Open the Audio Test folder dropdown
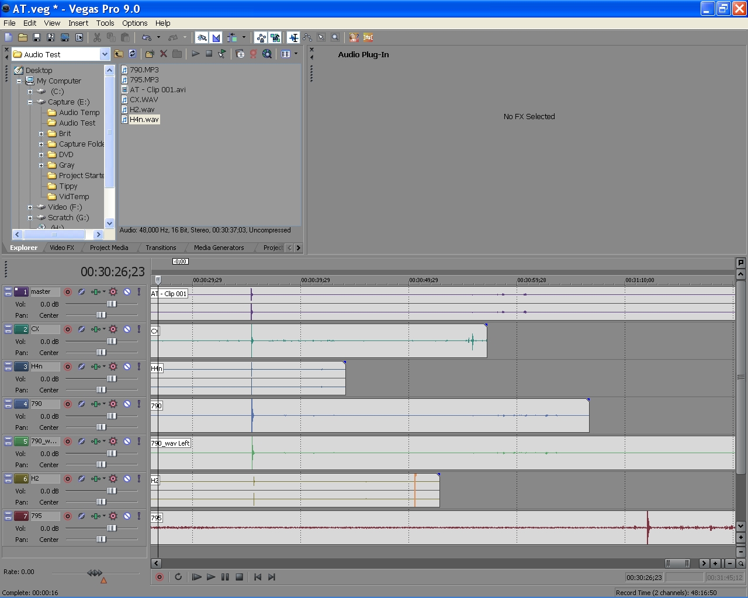 click(105, 54)
